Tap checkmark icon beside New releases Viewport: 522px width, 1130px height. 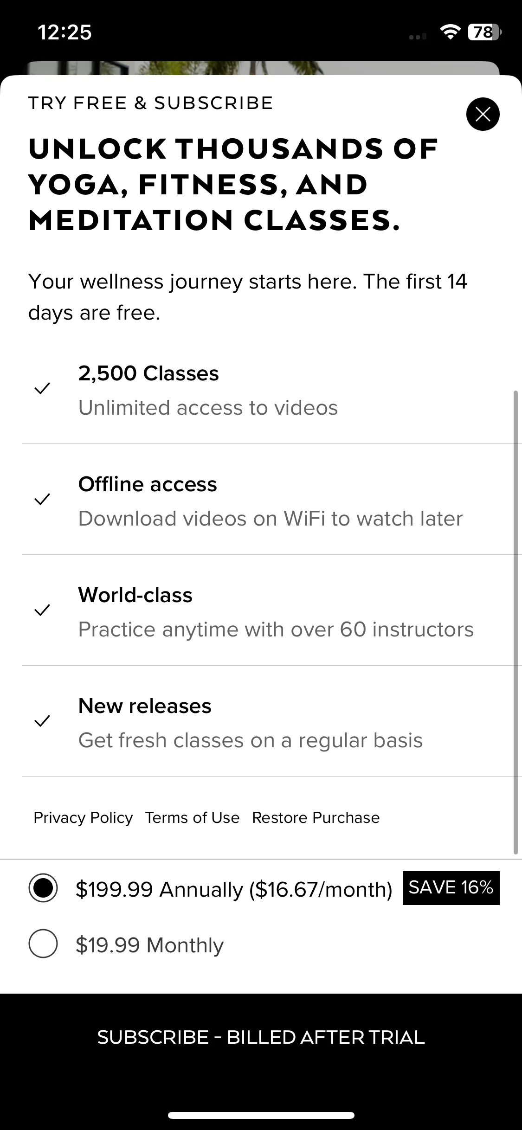[x=42, y=721]
